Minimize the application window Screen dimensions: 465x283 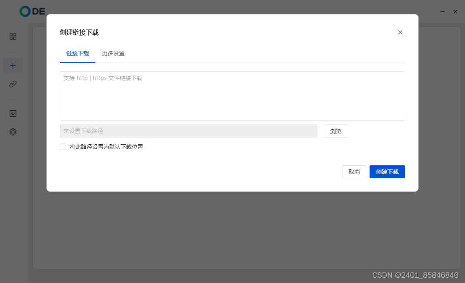click(442, 12)
